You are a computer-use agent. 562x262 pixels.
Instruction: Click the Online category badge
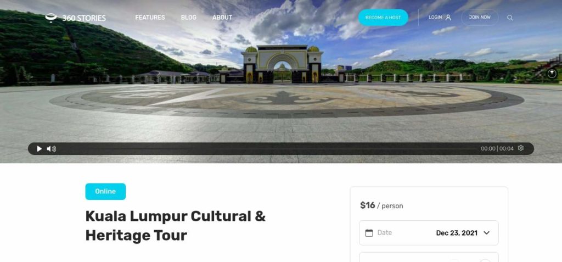(105, 192)
